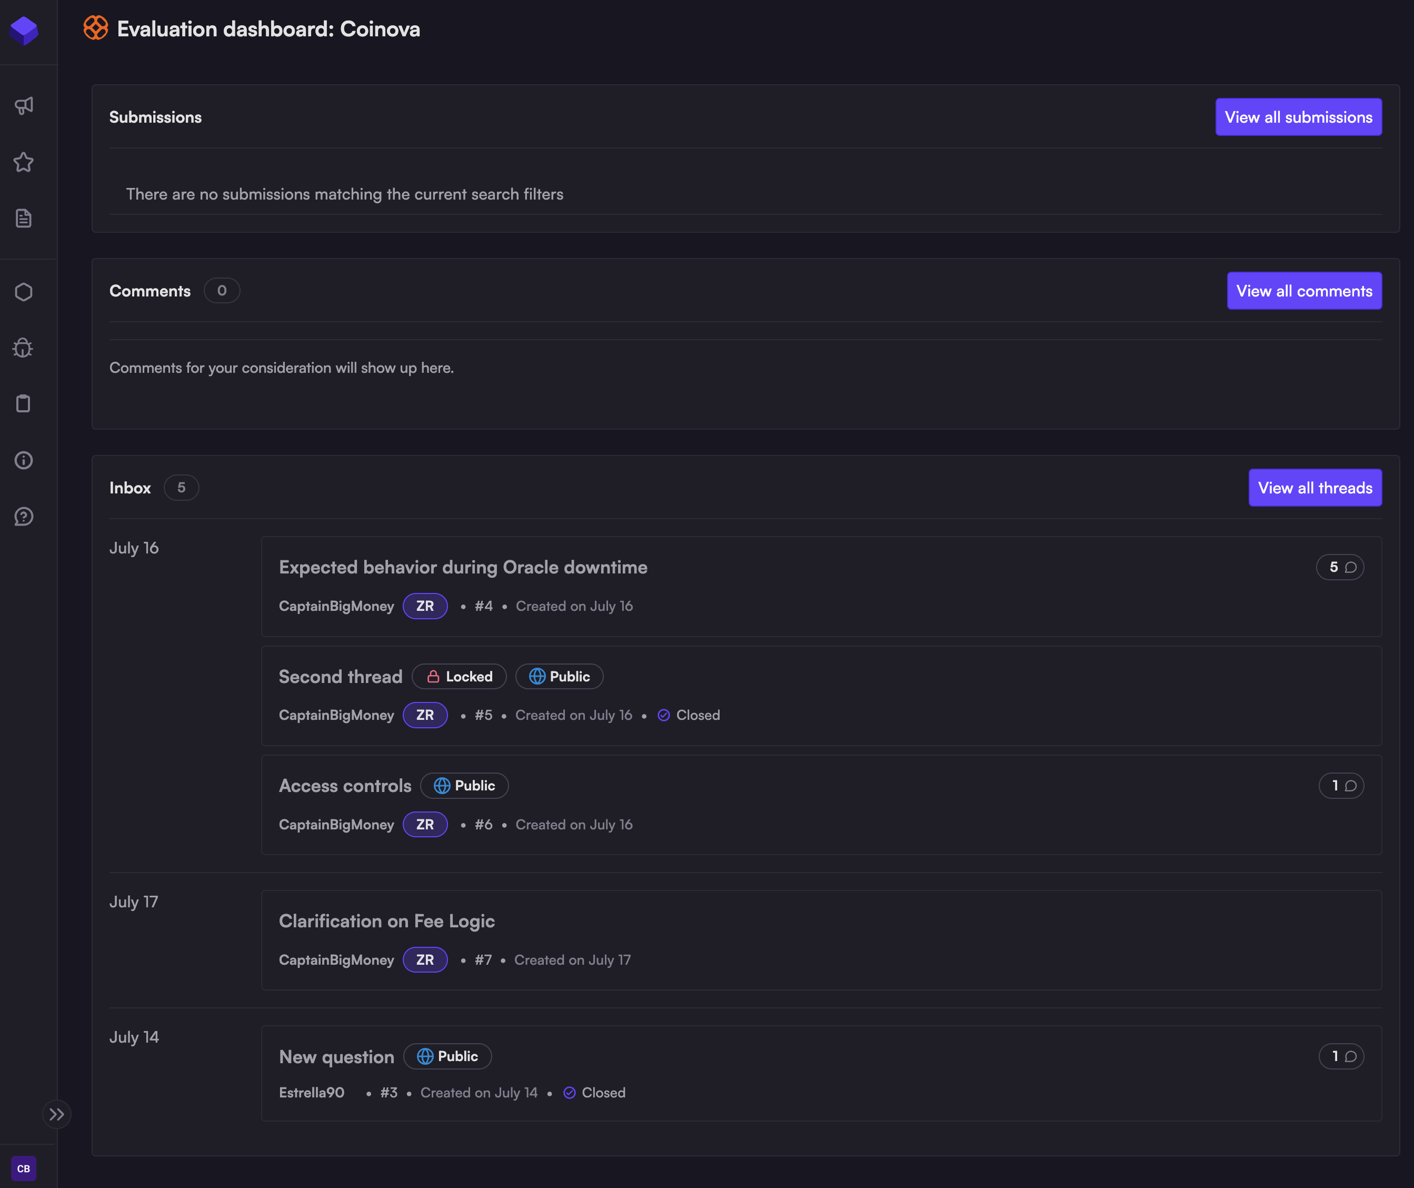Image resolution: width=1414 pixels, height=1188 pixels.
Task: Click View all comments button
Action: pyautogui.click(x=1303, y=291)
